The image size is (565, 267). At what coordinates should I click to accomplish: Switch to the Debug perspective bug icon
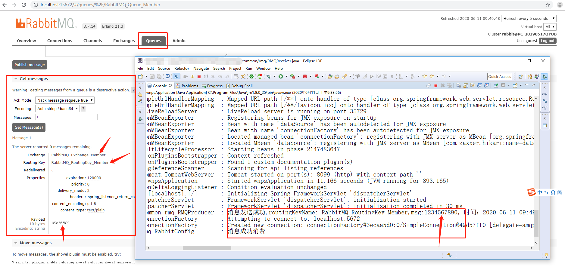coord(545,77)
